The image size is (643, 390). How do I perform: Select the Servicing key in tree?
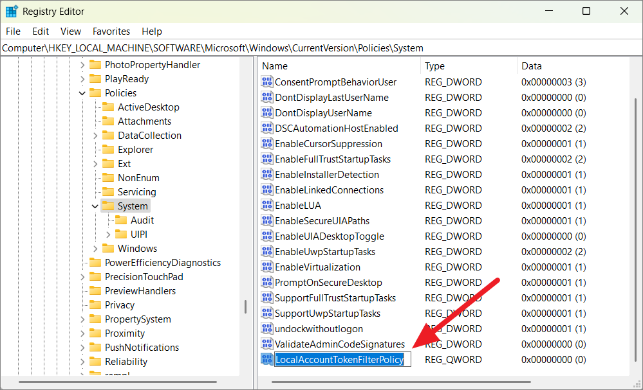click(136, 192)
